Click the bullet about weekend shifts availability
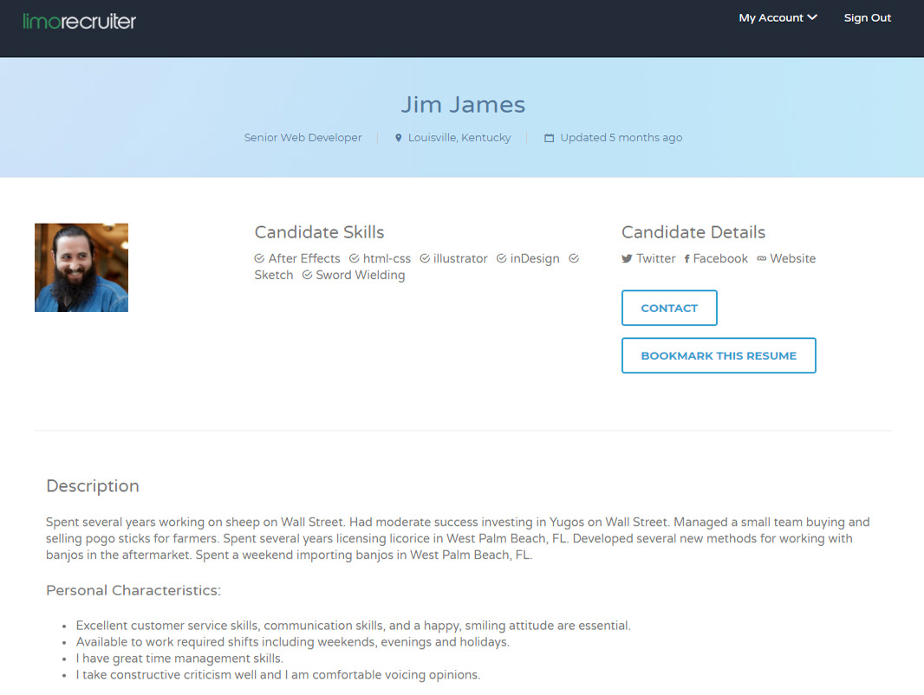 [x=293, y=642]
